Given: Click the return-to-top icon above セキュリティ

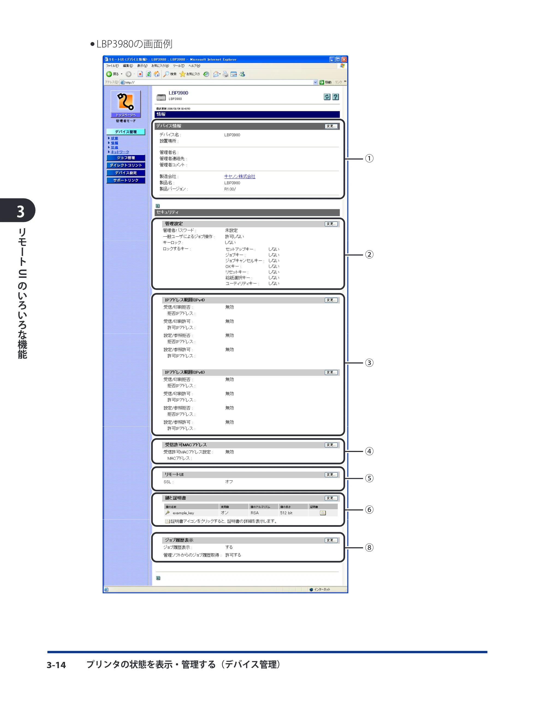Looking at the screenshot, I should (x=158, y=206).
